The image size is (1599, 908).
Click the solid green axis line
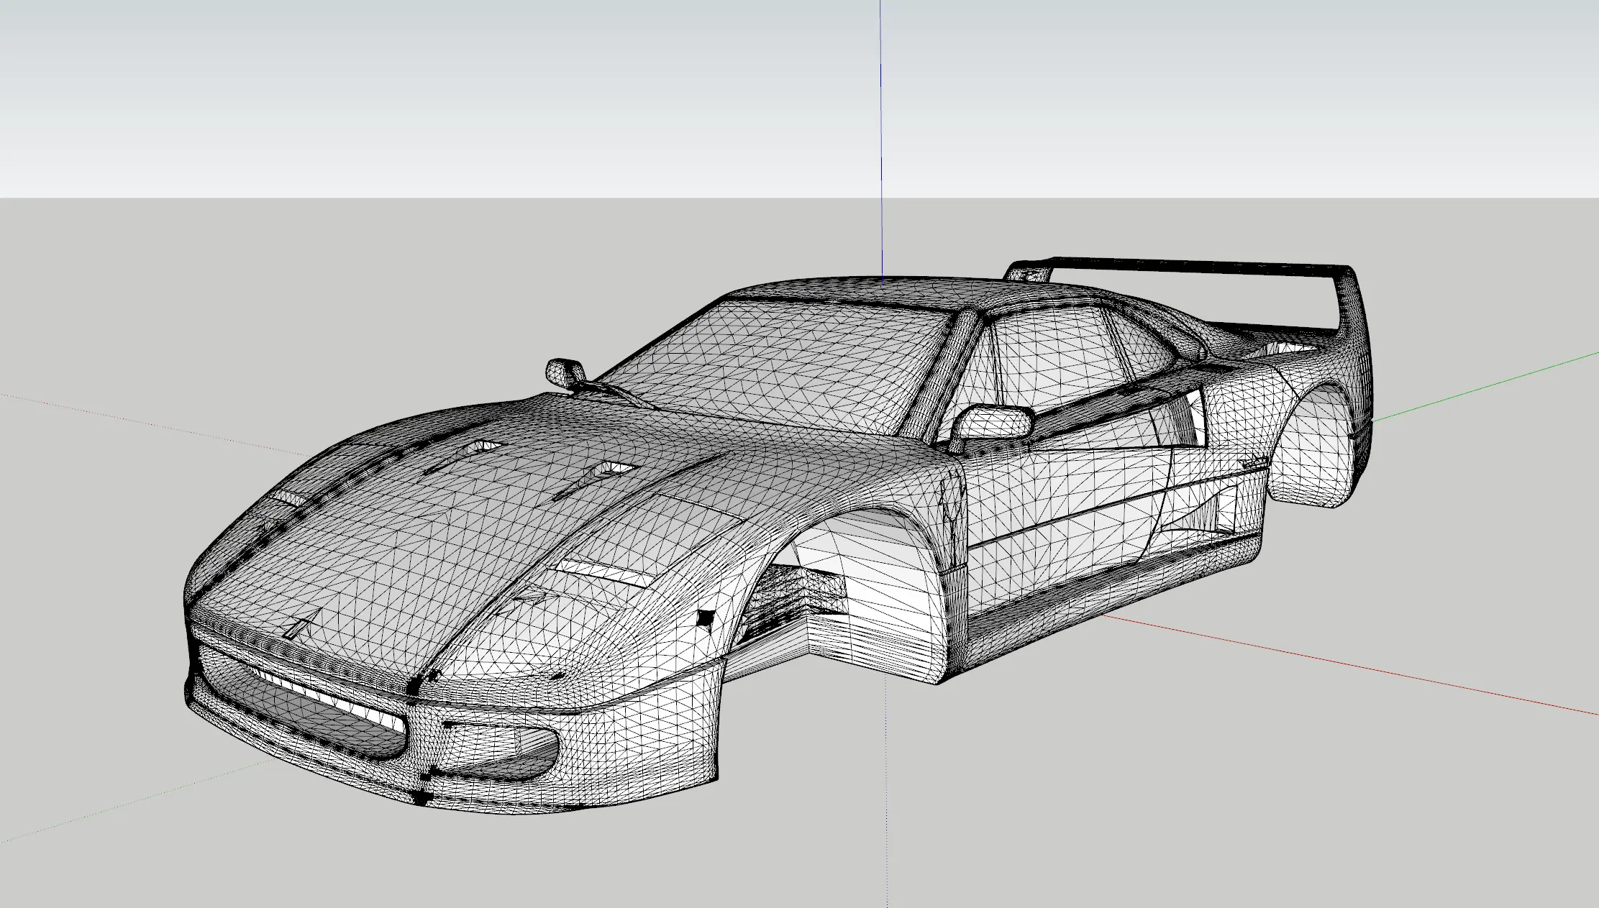click(1485, 385)
